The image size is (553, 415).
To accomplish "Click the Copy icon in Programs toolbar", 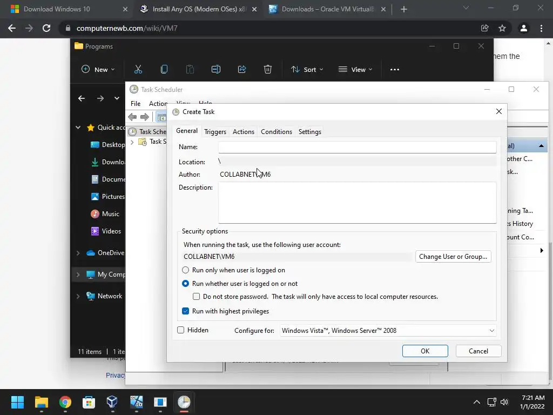I will pyautogui.click(x=164, y=70).
